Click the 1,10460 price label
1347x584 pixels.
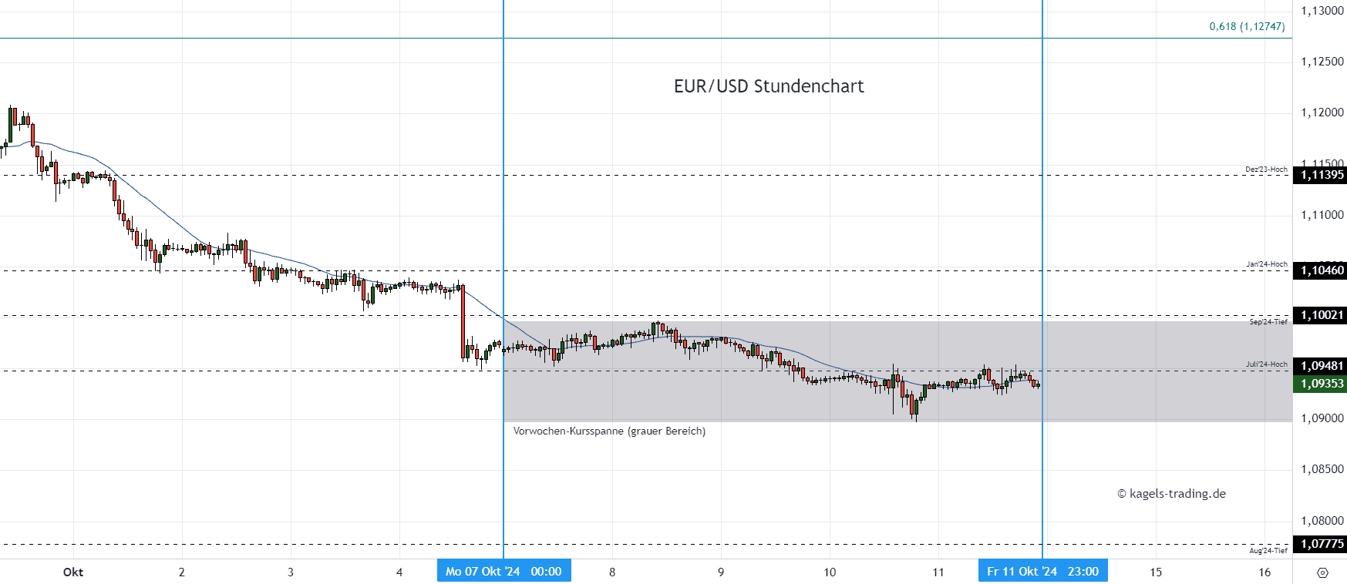[1320, 270]
